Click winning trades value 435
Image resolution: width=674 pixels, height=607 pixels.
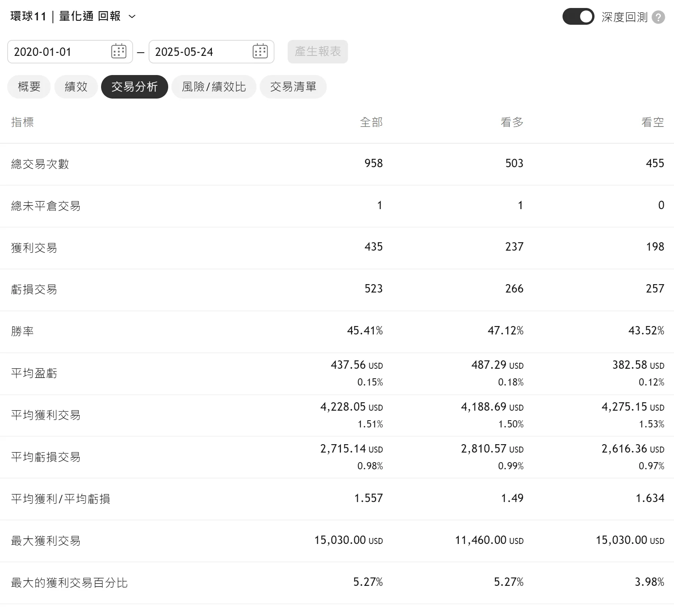click(374, 247)
